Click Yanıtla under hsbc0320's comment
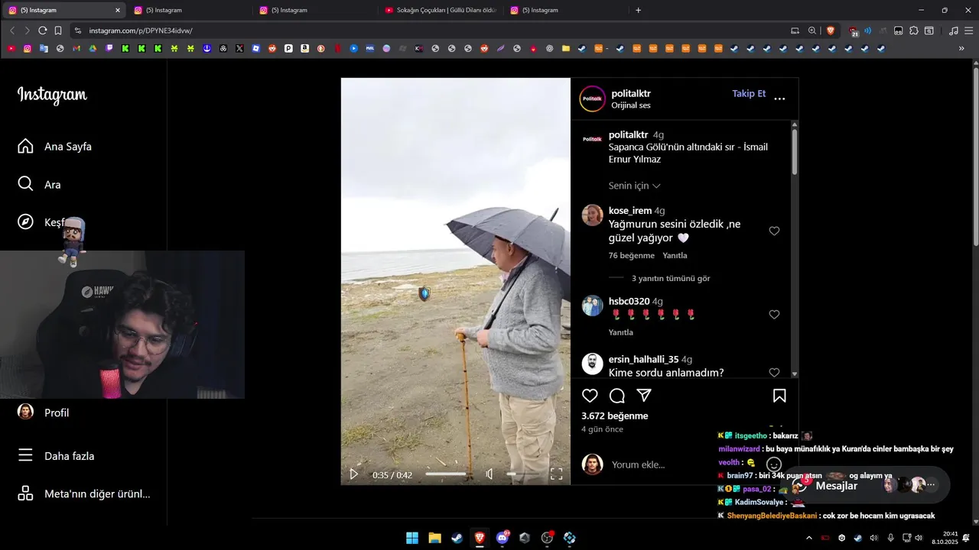The image size is (979, 550). point(621,333)
